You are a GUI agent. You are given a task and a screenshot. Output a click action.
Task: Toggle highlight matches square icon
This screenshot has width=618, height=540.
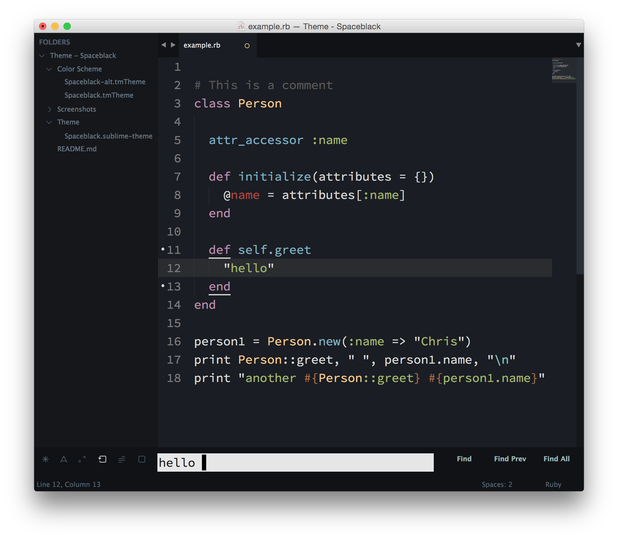[x=142, y=459]
